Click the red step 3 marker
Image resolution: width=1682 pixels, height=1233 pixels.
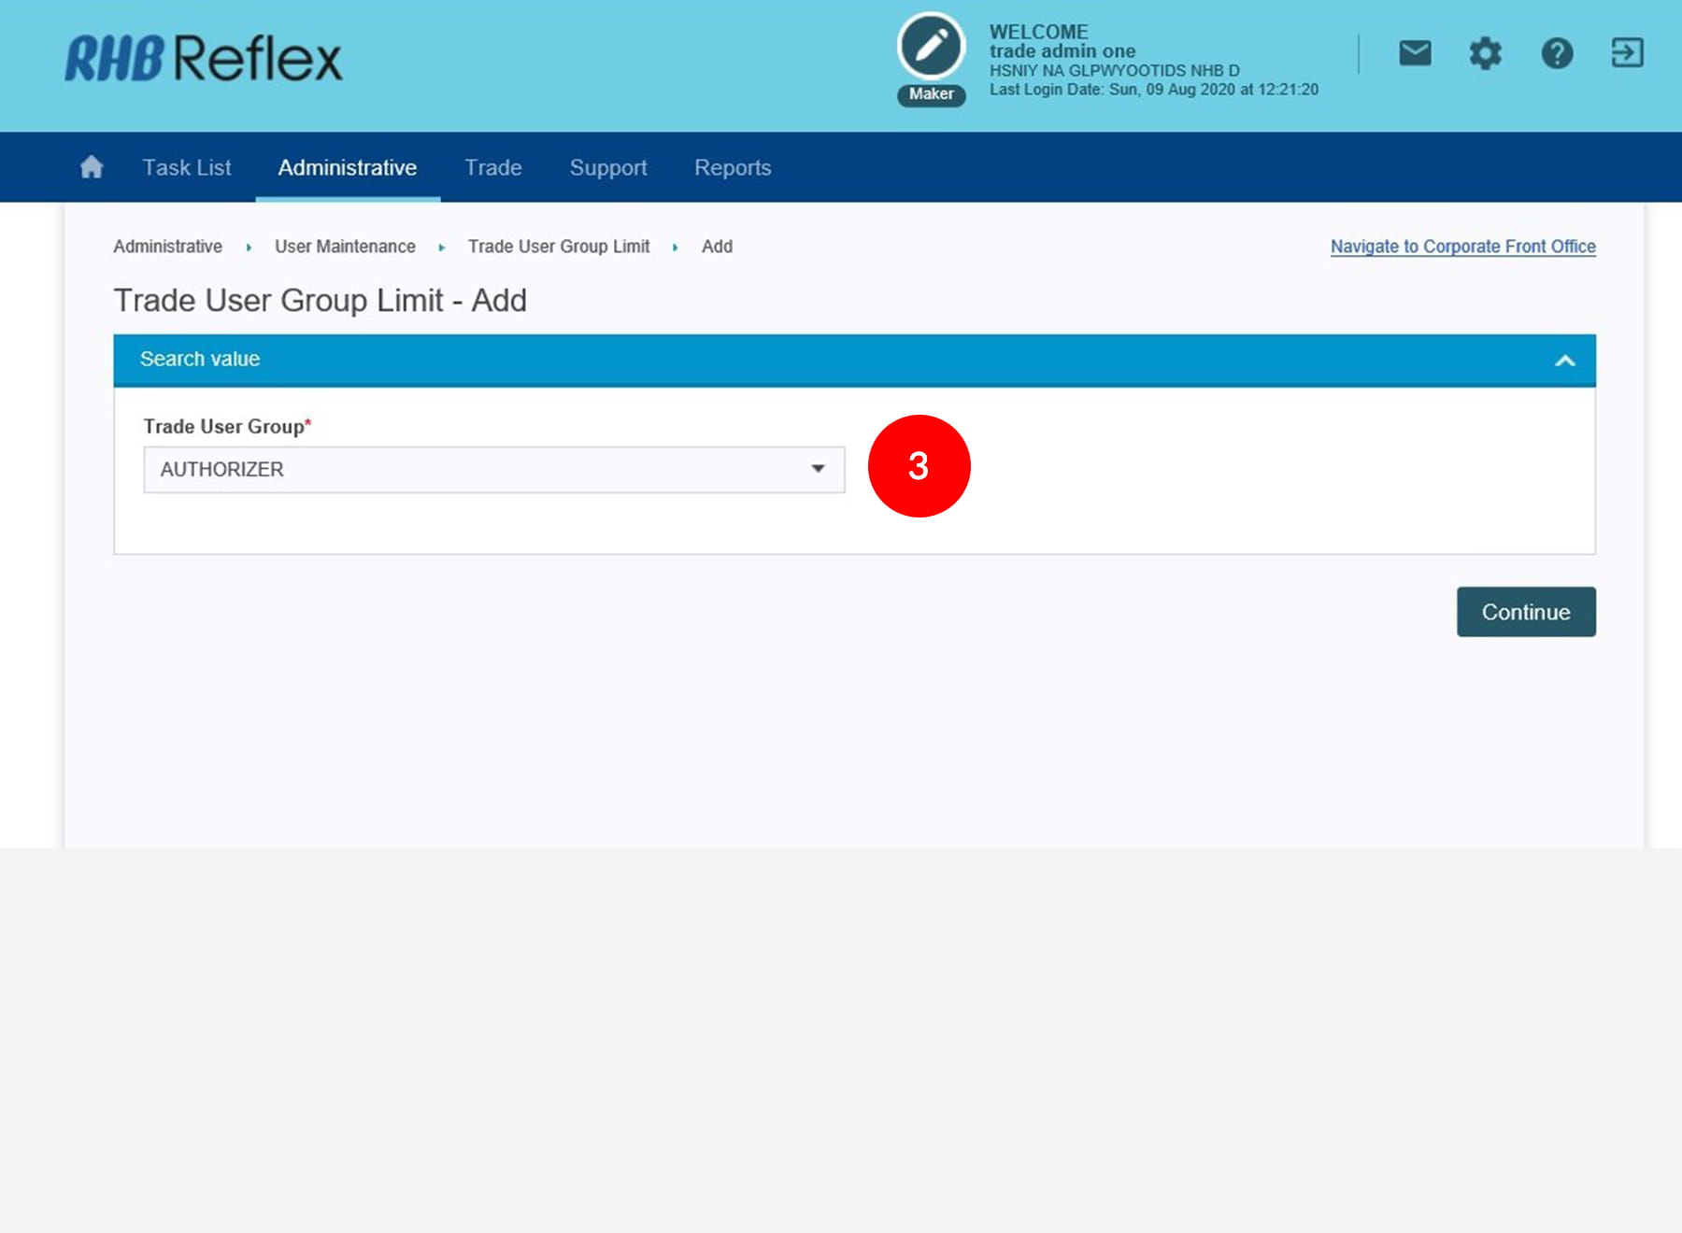919,466
